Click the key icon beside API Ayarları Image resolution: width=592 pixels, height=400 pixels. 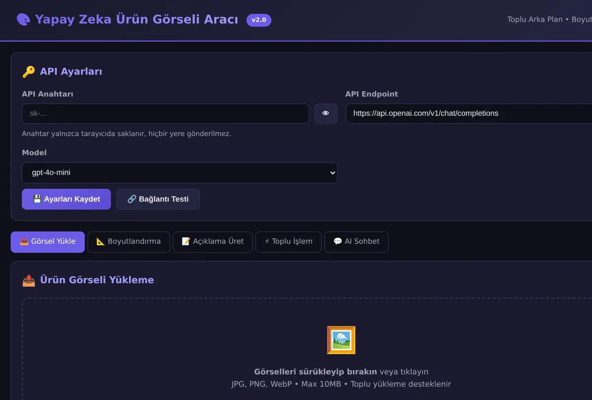pos(29,72)
